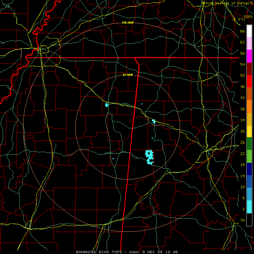Select the dark red swatch above the 50 label
Viewport: 254px width, 254px height.
point(249,69)
